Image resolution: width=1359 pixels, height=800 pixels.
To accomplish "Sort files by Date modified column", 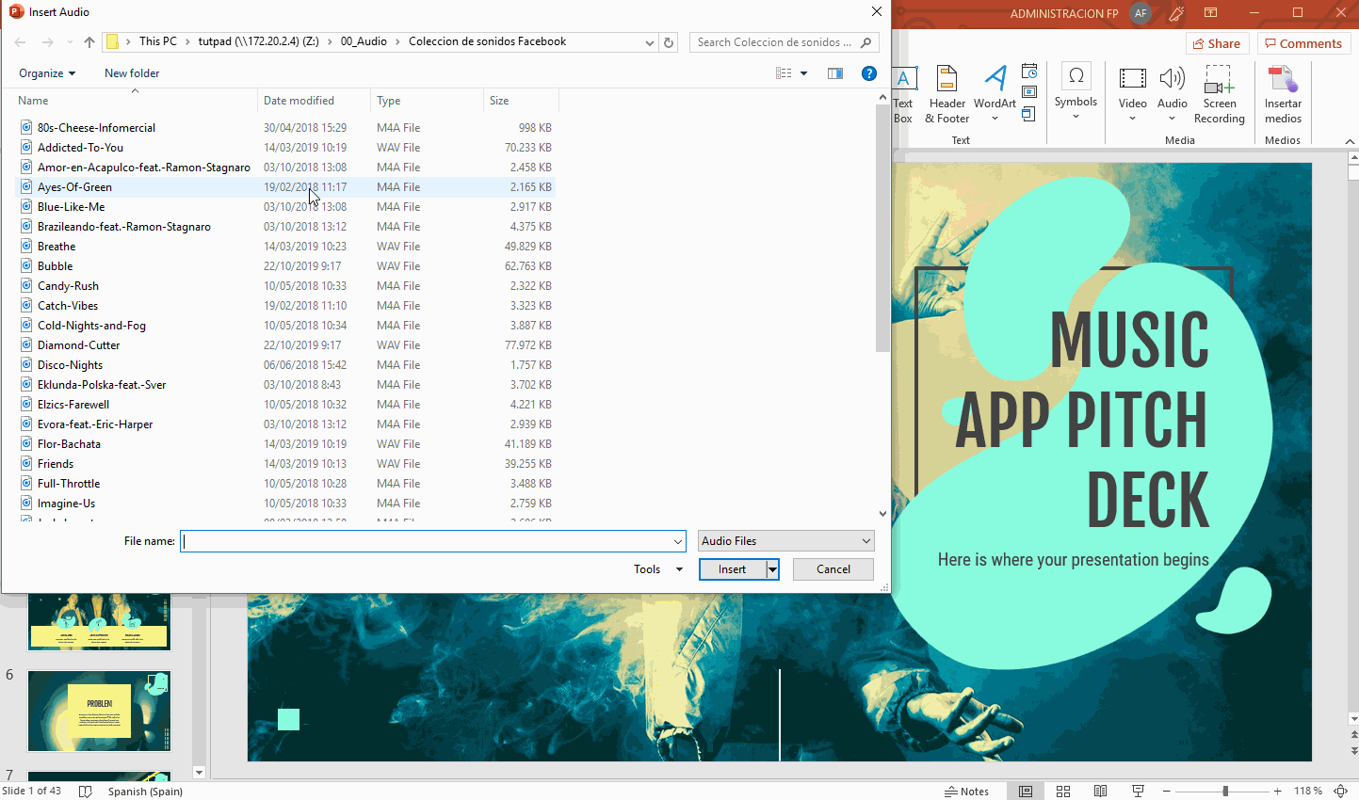I will 299,101.
